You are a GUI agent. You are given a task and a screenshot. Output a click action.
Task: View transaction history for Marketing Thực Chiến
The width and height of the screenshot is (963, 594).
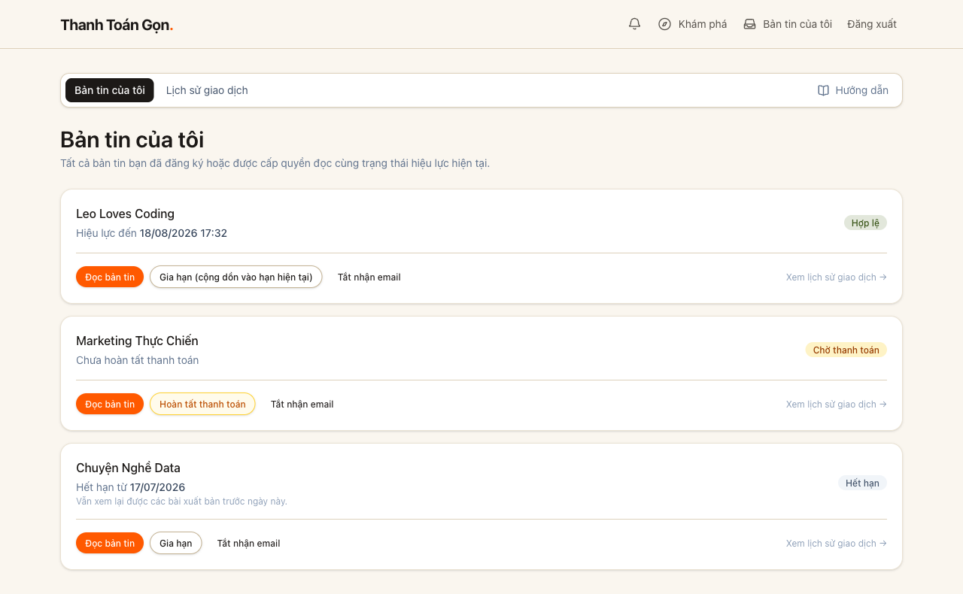837,404
